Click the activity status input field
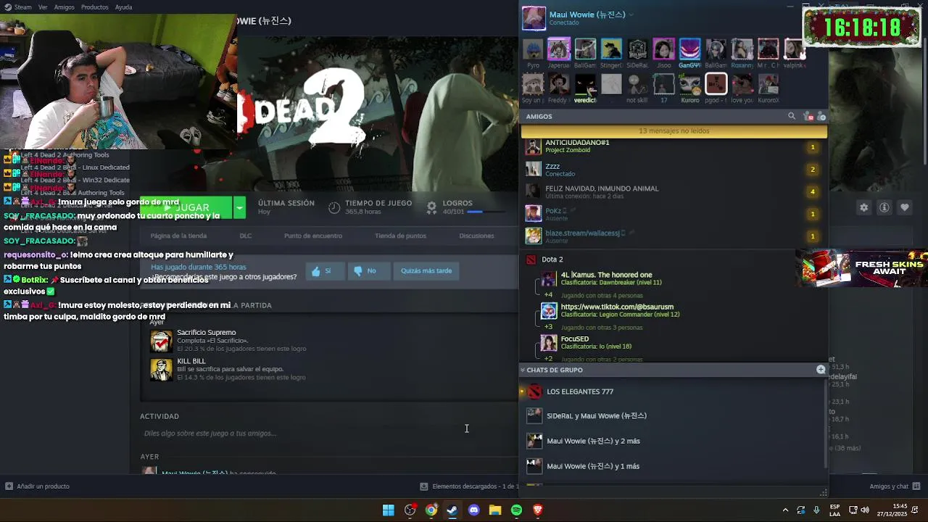928x522 pixels. click(x=328, y=434)
